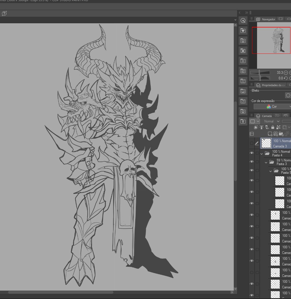The image size is (291, 299).
Task: Click the canvas scroll down arrow
Action: tap(235, 289)
